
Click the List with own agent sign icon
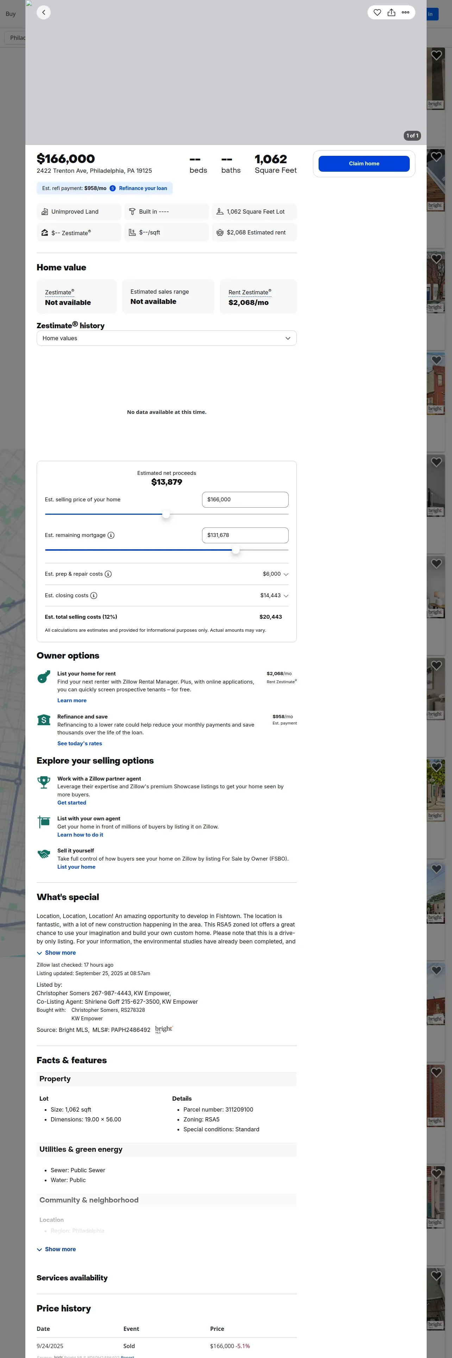coord(44,822)
